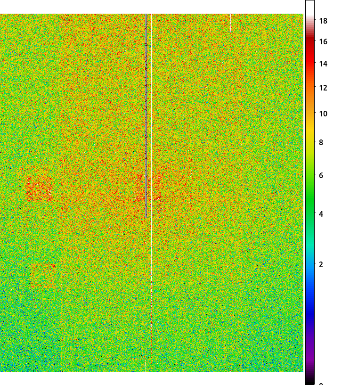Click the colorbar label "18"
Viewport: 358px width, 385px height.
pos(323,21)
